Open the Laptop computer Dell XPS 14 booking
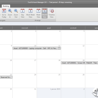This screenshot has width=98, height=98. [x=37, y=48]
